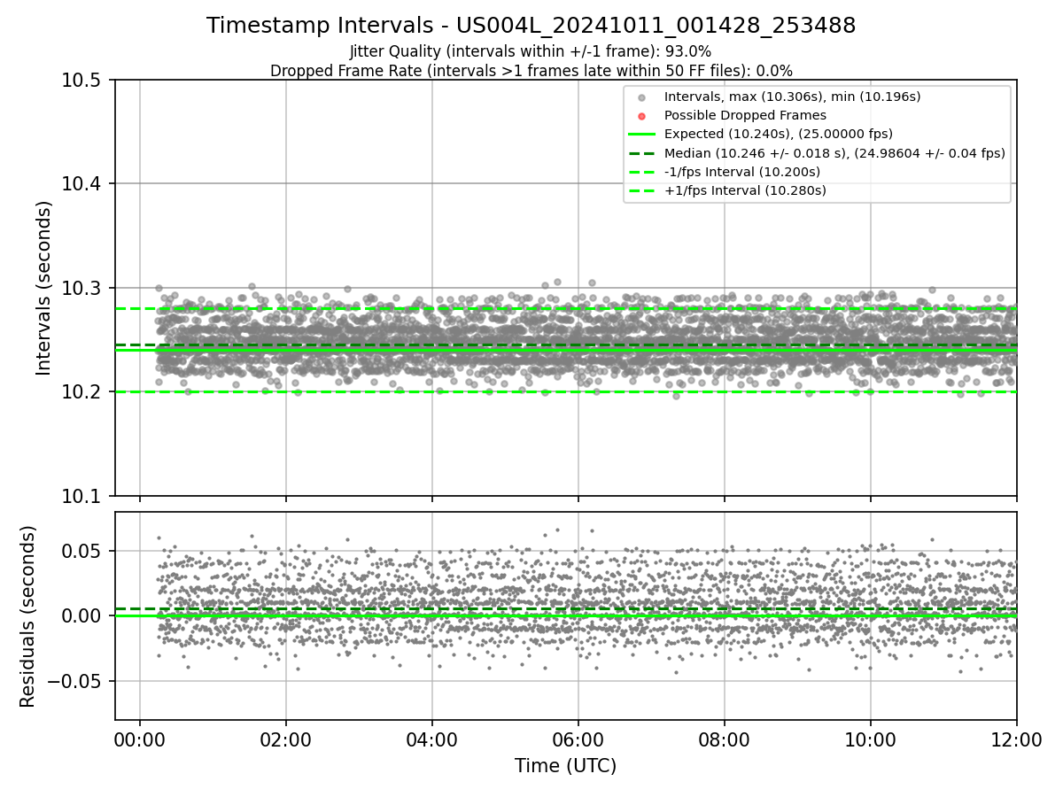
Task: Click the 'Time (UTC)' x-axis label
Action: coord(565,766)
